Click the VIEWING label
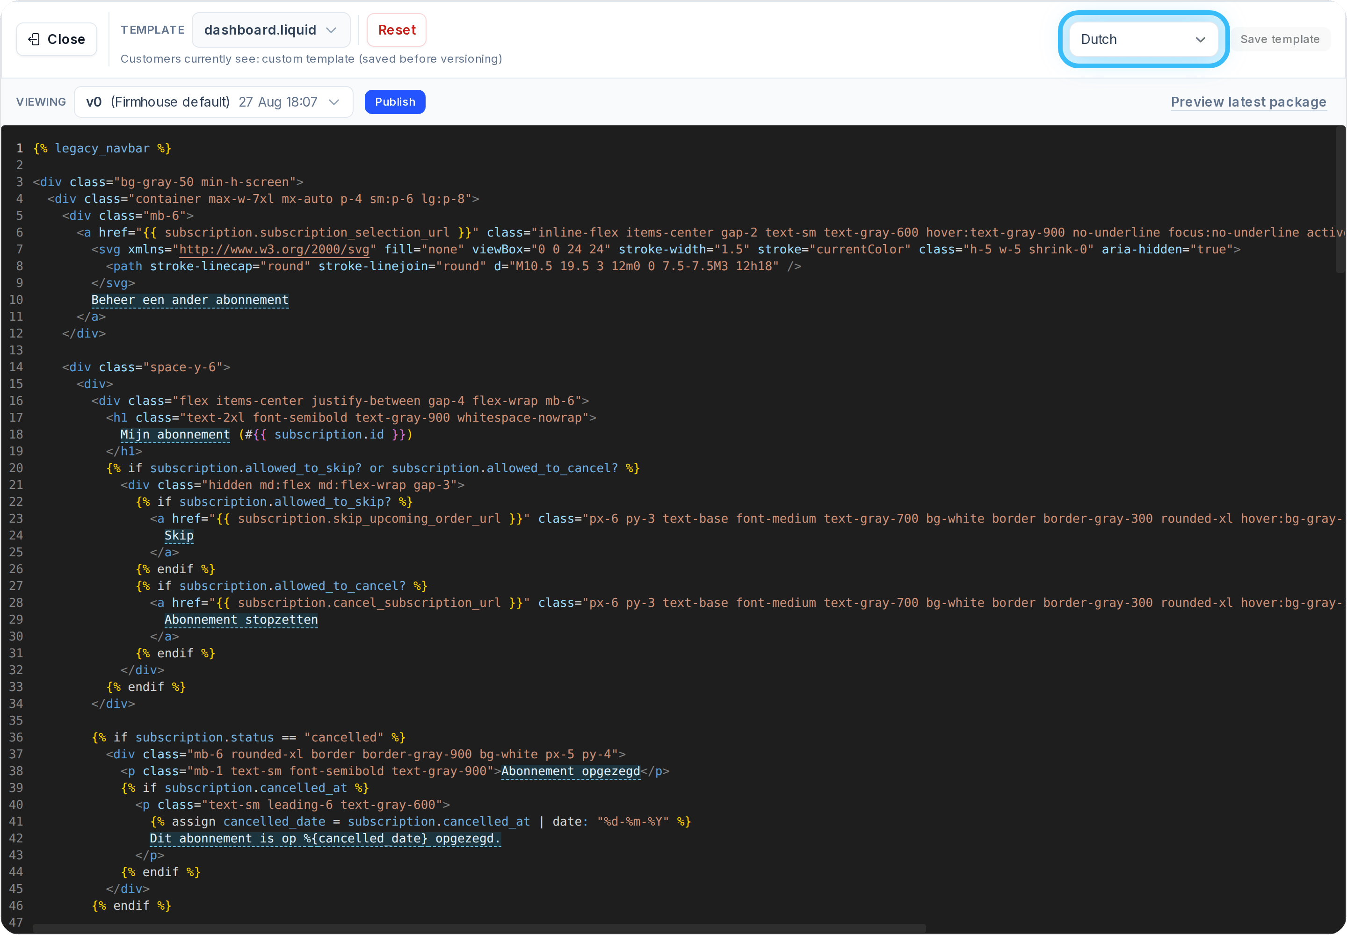Image resolution: width=1347 pixels, height=935 pixels. point(41,102)
